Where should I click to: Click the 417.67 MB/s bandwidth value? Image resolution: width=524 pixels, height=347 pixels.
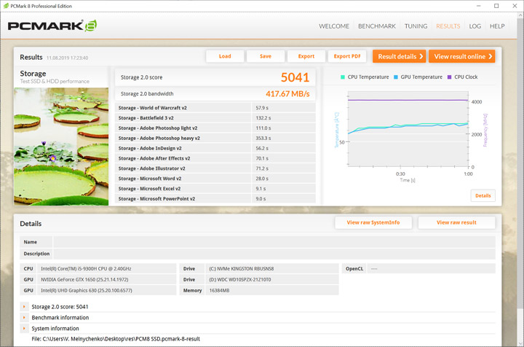287,94
